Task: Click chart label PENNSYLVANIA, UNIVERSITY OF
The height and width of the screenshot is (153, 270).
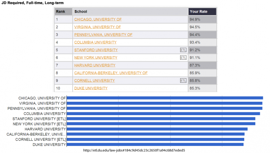Action: click(37, 108)
